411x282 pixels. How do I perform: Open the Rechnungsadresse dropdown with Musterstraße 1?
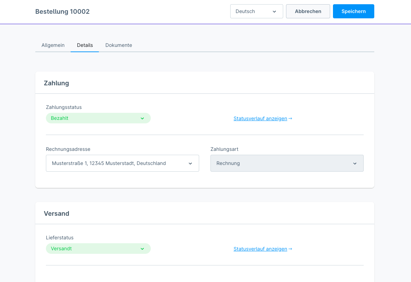[122, 163]
